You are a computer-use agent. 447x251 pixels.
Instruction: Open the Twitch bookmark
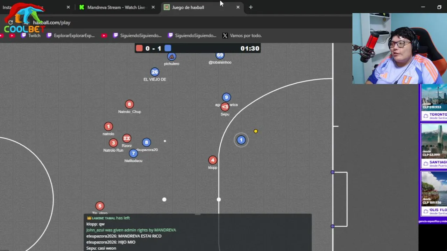coord(31,36)
